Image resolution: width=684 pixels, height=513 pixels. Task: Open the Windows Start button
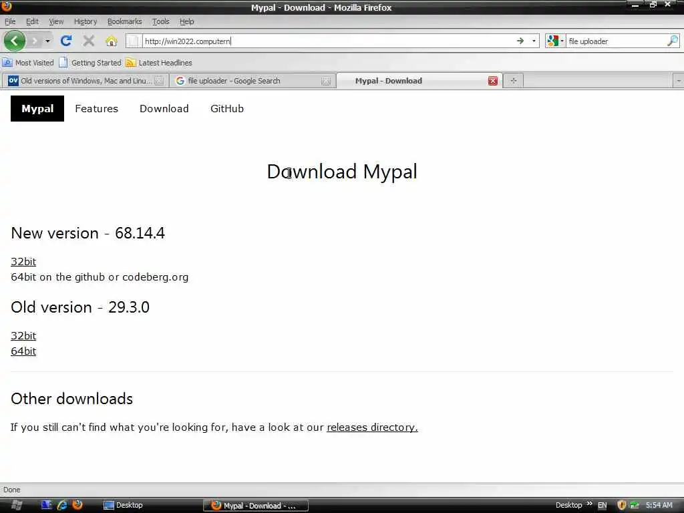[x=17, y=505]
